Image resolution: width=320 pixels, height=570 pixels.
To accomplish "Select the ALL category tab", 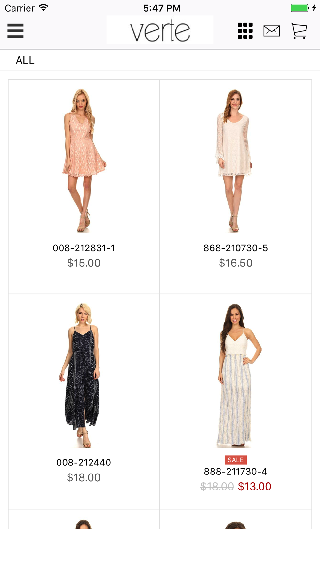I will pyautogui.click(x=25, y=60).
